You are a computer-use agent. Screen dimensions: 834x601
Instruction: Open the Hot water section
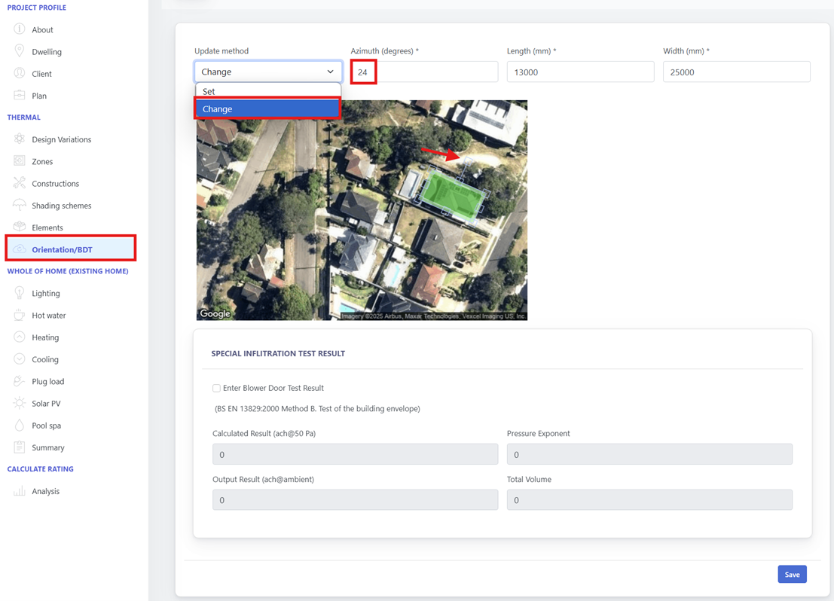(49, 316)
